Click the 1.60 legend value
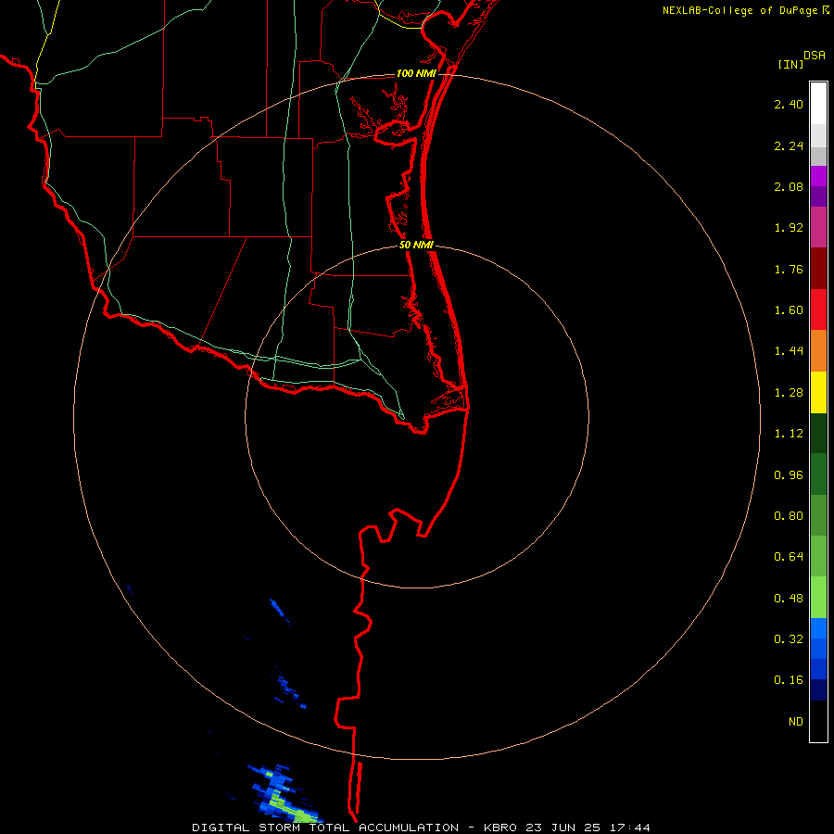The image size is (834, 834). (789, 310)
